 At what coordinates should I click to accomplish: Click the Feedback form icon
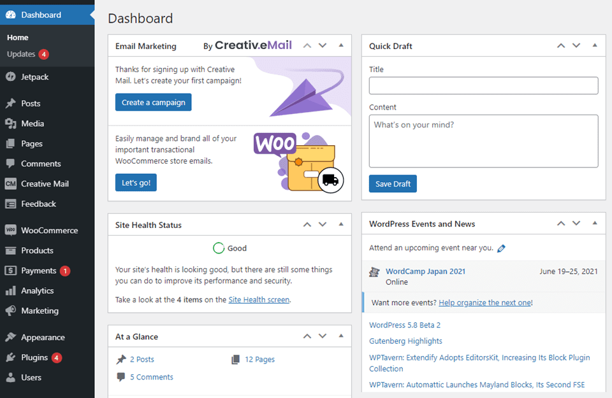click(x=11, y=204)
